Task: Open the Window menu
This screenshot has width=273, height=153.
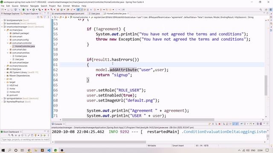Action: (76, 6)
